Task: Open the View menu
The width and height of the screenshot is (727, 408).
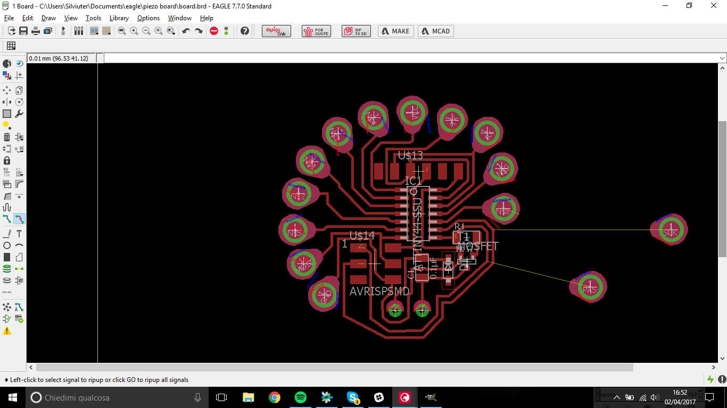Action: point(71,18)
